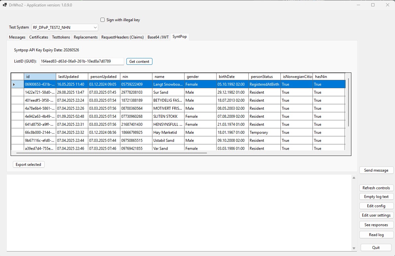
Task: Click the grid's horizontal scrollbar
Action: pyautogui.click(x=112, y=153)
